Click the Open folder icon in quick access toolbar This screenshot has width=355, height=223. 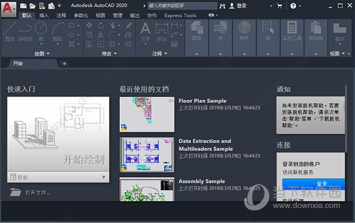[x=32, y=6]
